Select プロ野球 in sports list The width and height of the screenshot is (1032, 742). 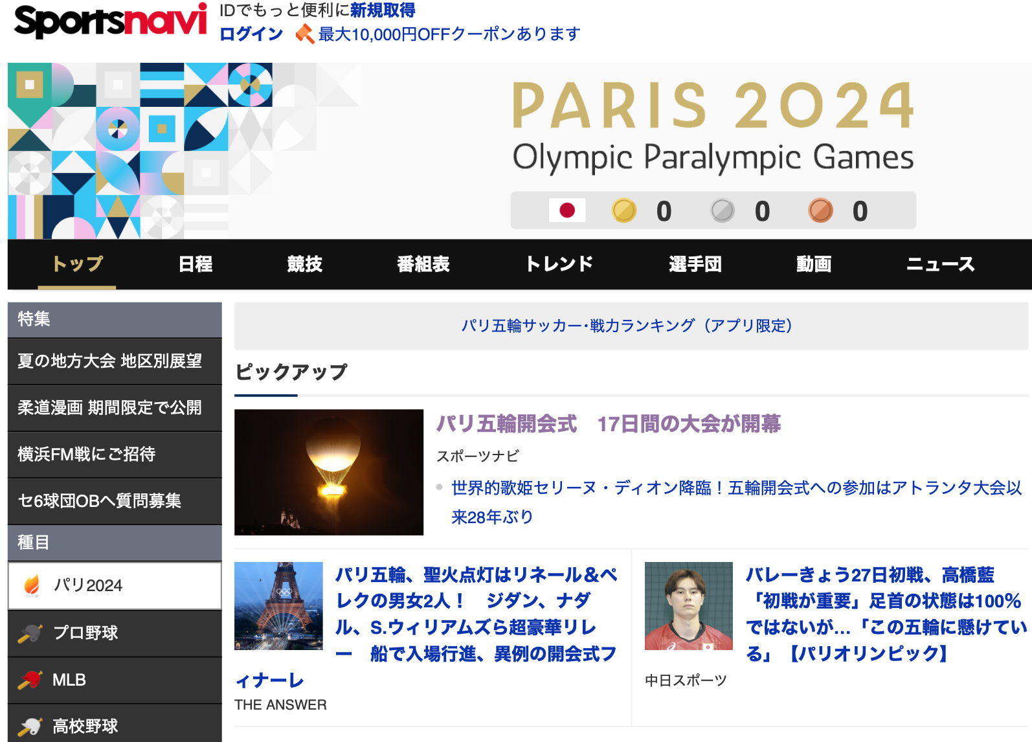coord(115,633)
